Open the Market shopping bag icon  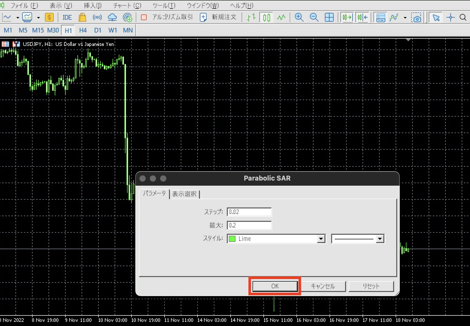pyautogui.click(x=82, y=17)
